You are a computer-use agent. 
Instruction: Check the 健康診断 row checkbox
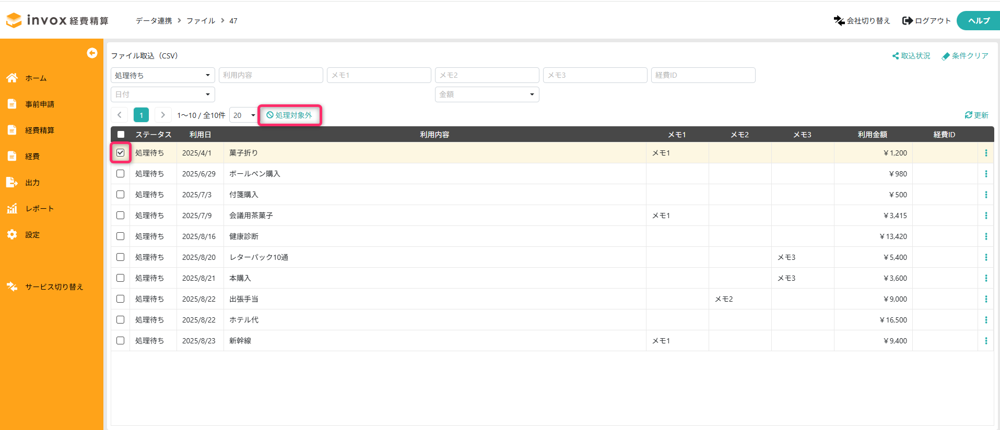[x=121, y=236]
